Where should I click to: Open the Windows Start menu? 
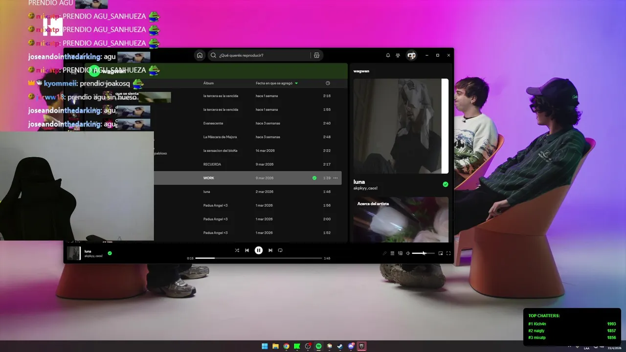pyautogui.click(x=265, y=346)
